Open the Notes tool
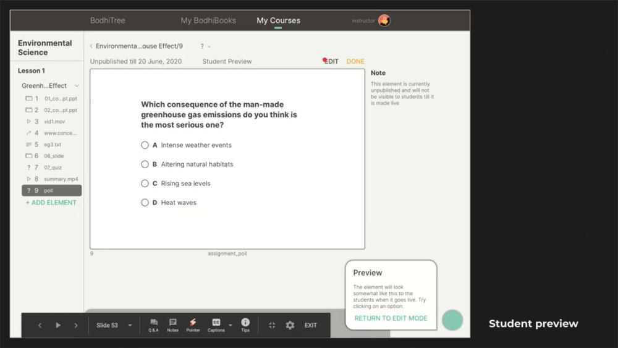 [x=173, y=325]
